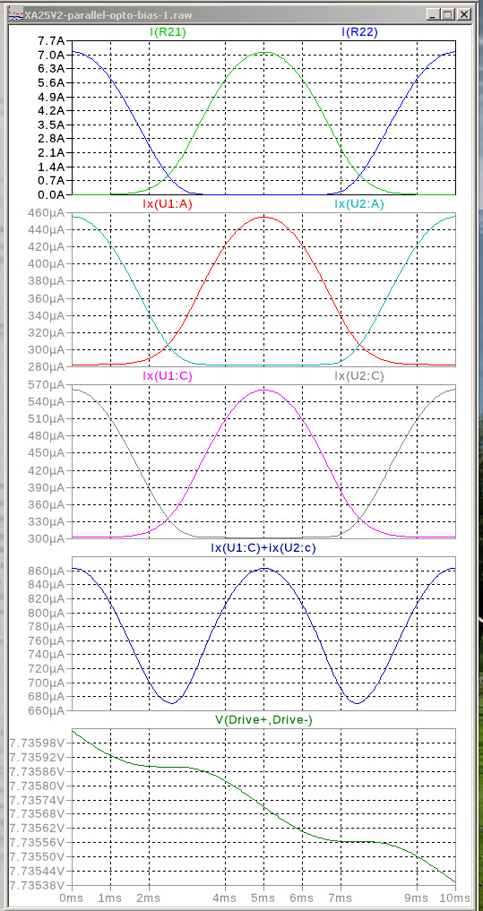Screen dimensions: 483x911
Task: Click the 450µA vertical axis value
Action: [47, 453]
